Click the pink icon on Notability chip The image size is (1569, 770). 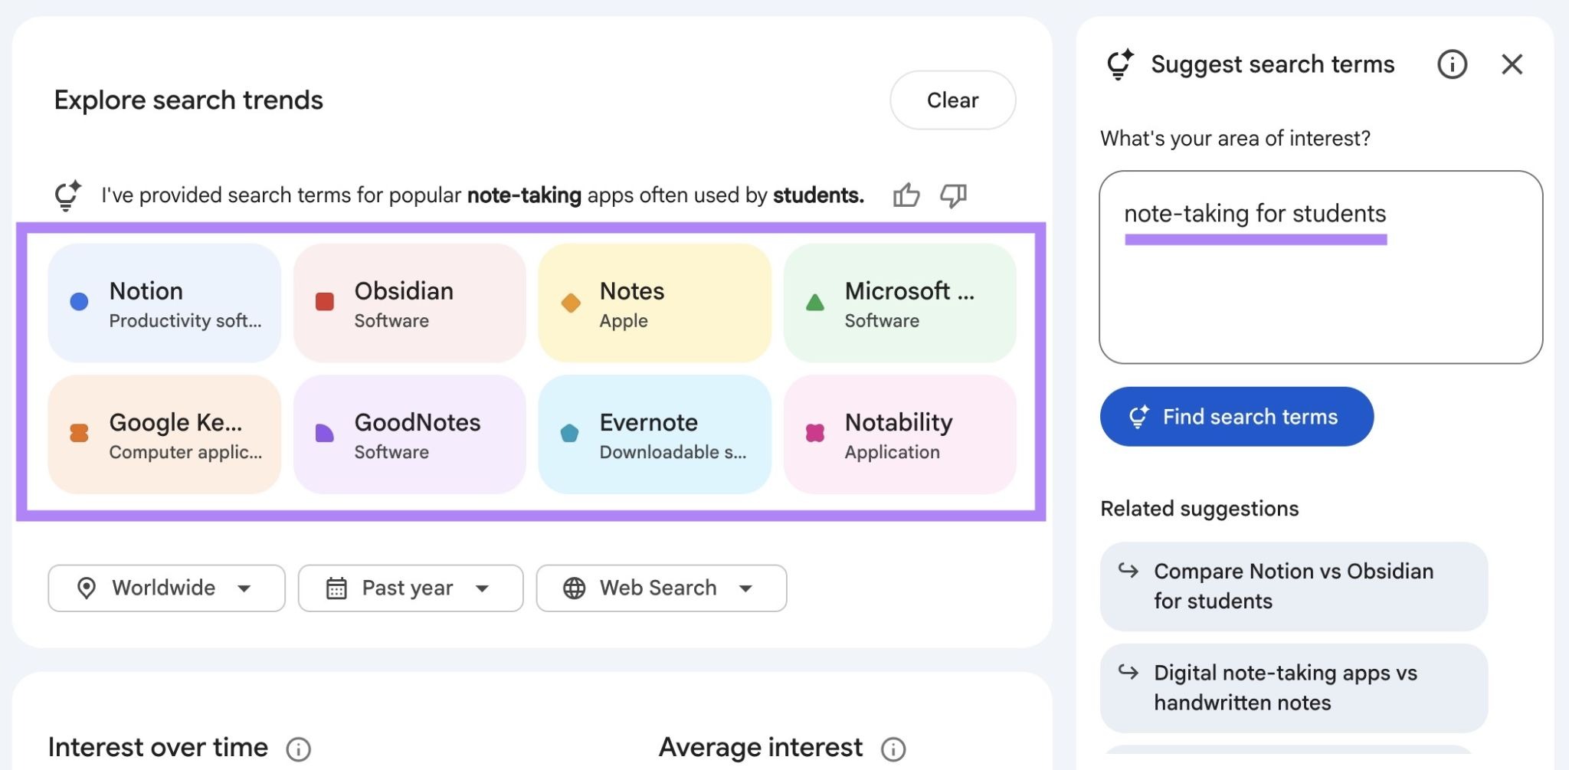pos(815,433)
